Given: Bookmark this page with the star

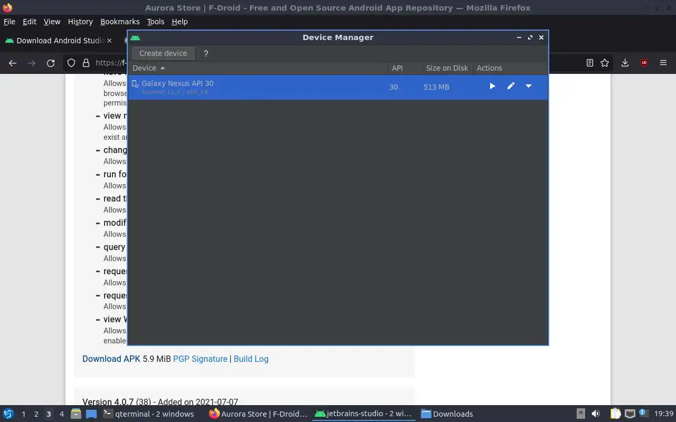Looking at the screenshot, I should click(605, 63).
